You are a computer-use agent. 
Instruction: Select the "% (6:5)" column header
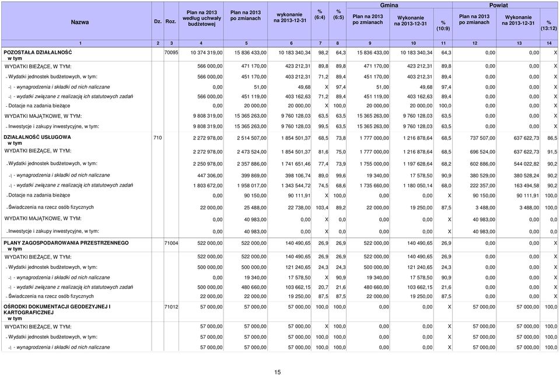tap(338, 14)
